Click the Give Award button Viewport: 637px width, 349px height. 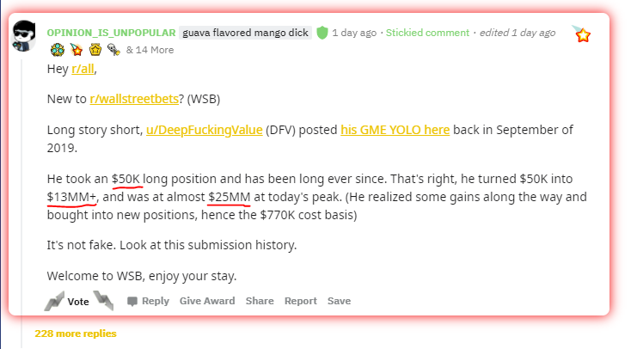(207, 301)
